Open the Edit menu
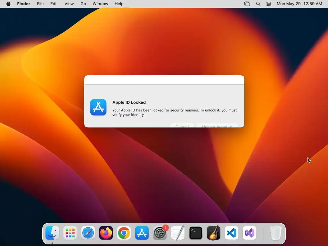Viewport: 328px width, 246px height. coord(54,4)
